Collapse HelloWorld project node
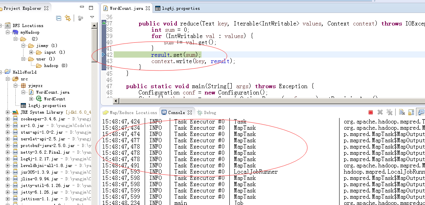 click(1, 72)
